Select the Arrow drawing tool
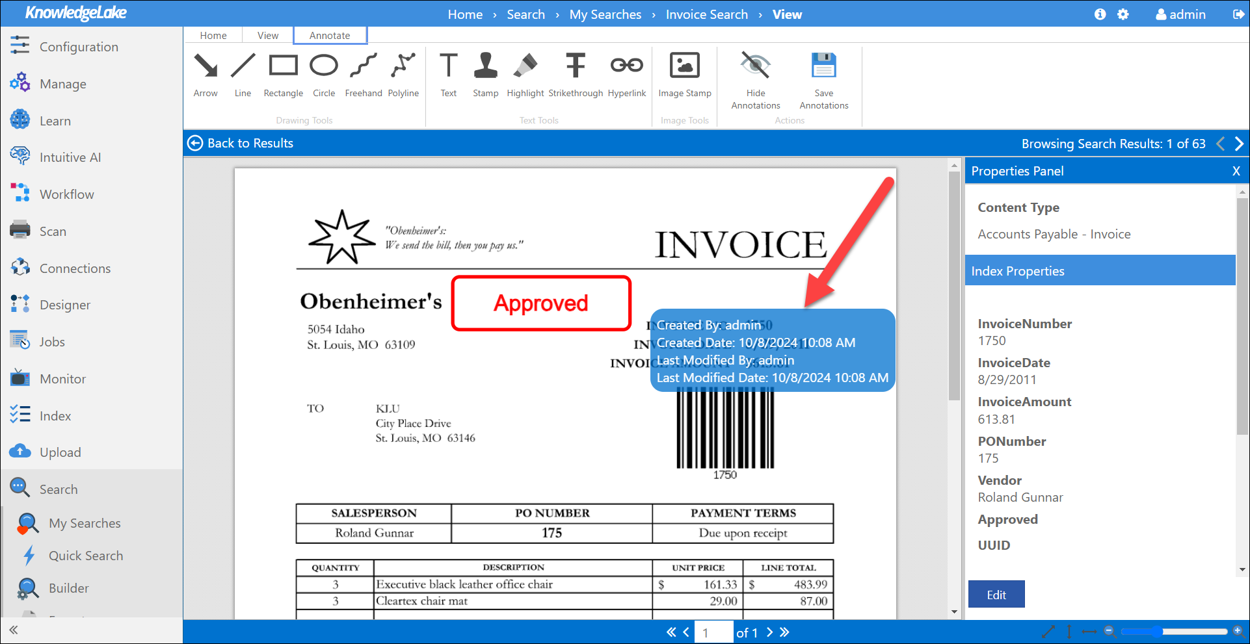Screen dimensions: 1250x644 (206, 75)
